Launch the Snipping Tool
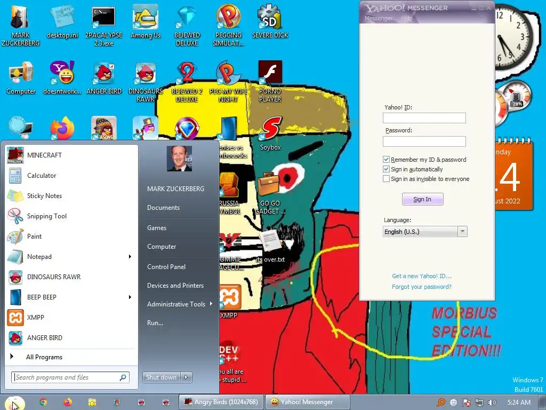Screen dimensions: 546x410 click(71, 216)
